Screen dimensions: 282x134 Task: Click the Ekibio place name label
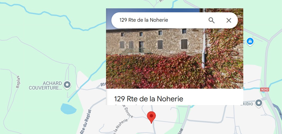point(247,104)
